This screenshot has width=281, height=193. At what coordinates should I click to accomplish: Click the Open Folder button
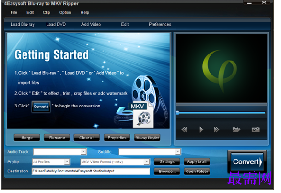(197, 172)
